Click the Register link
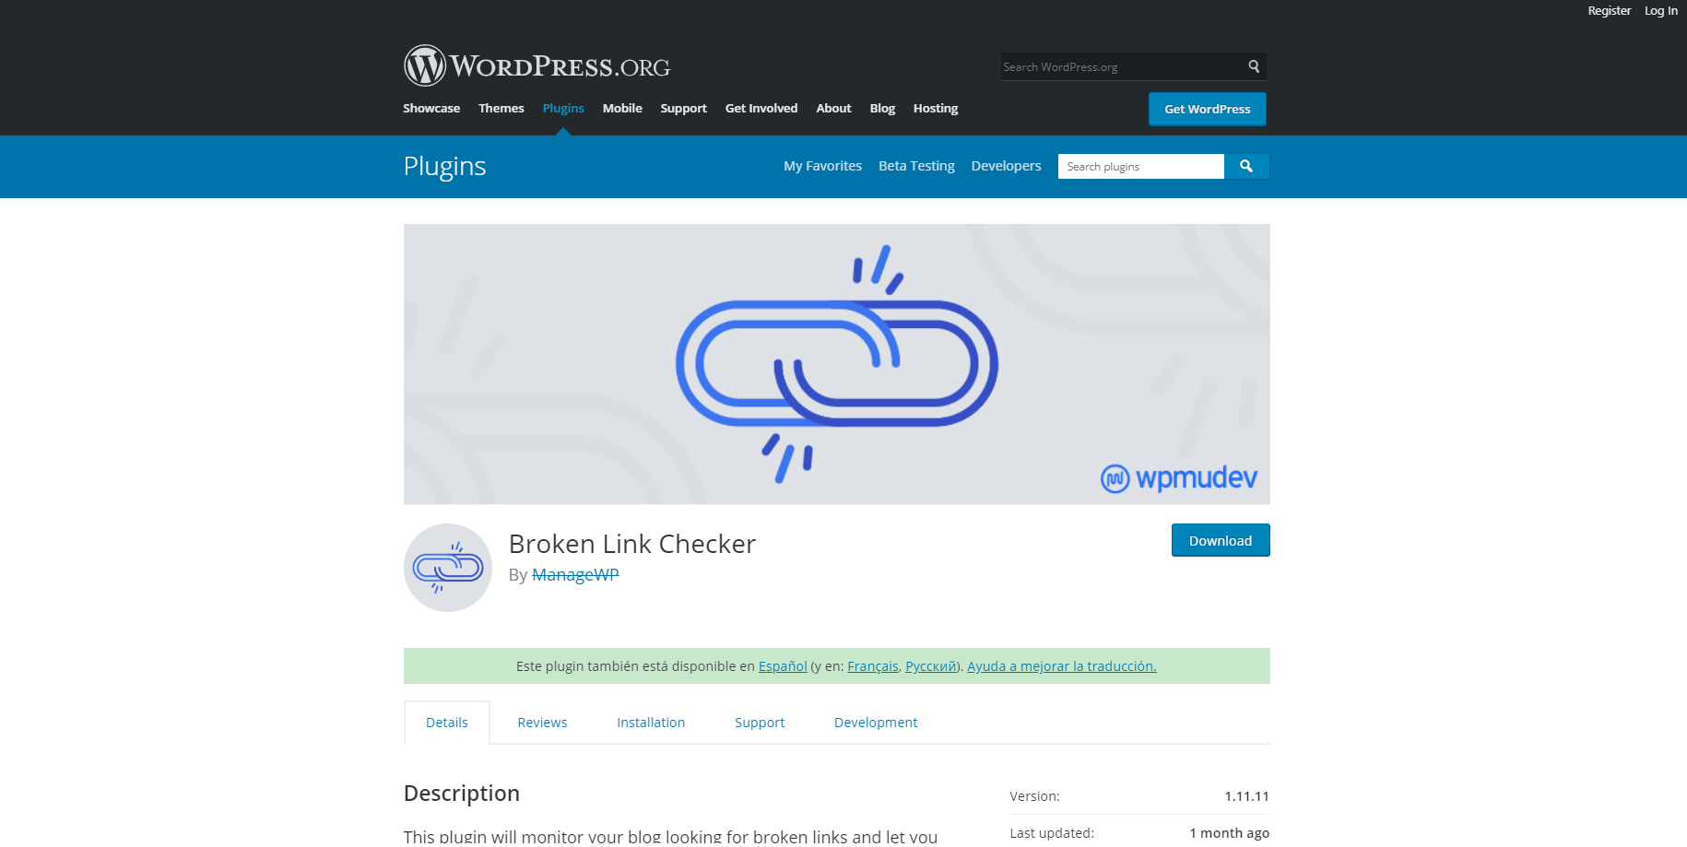 1609,11
